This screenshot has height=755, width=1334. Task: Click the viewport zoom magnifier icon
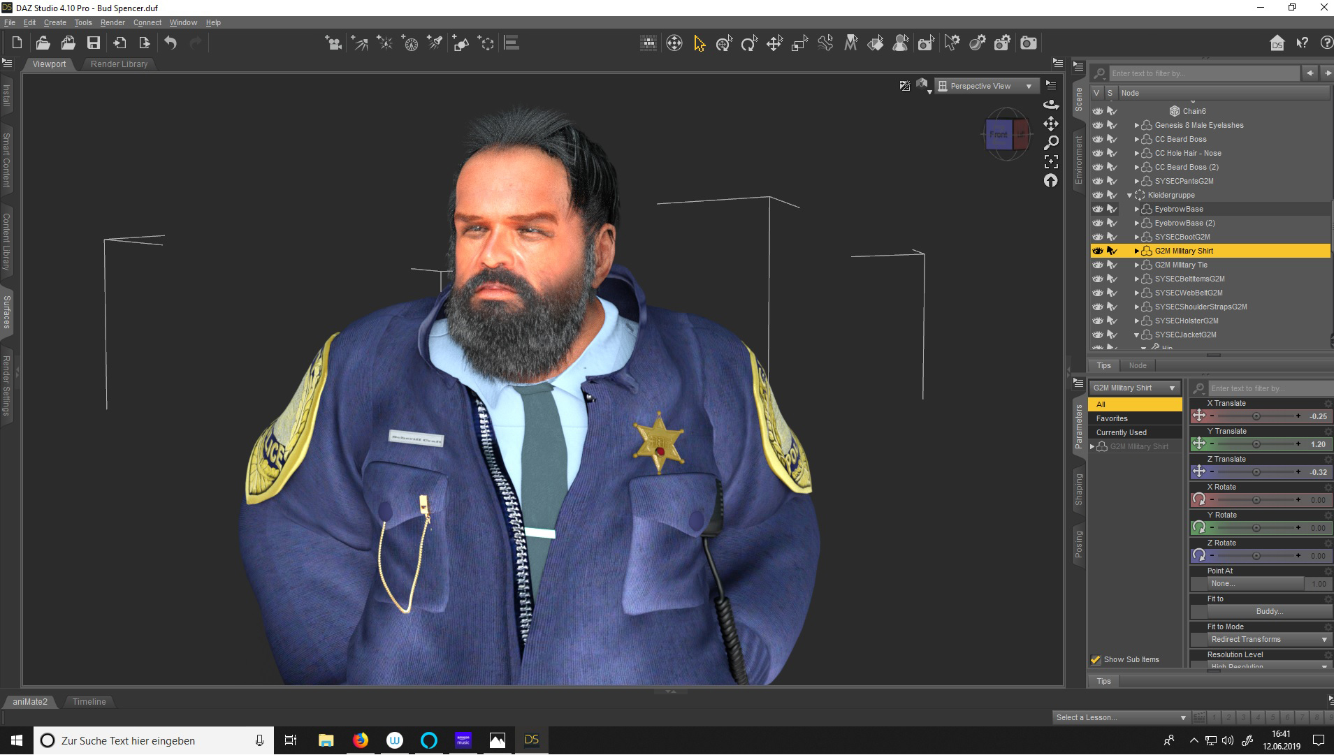pos(1051,142)
